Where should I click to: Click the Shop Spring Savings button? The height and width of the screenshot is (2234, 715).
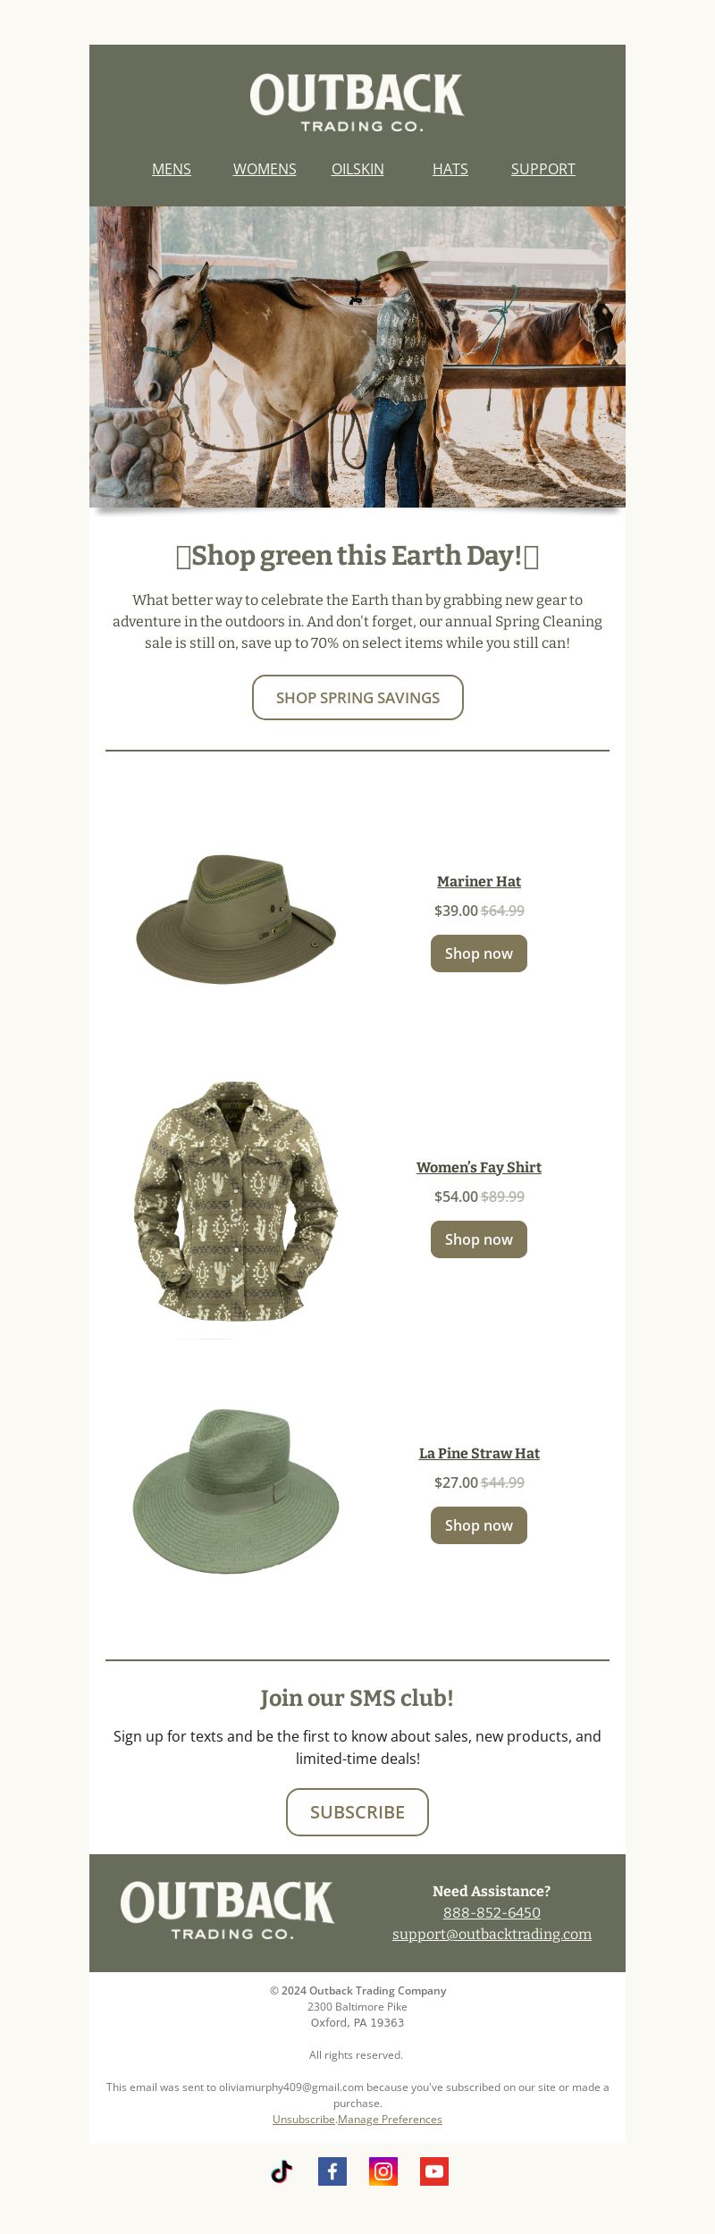357,697
